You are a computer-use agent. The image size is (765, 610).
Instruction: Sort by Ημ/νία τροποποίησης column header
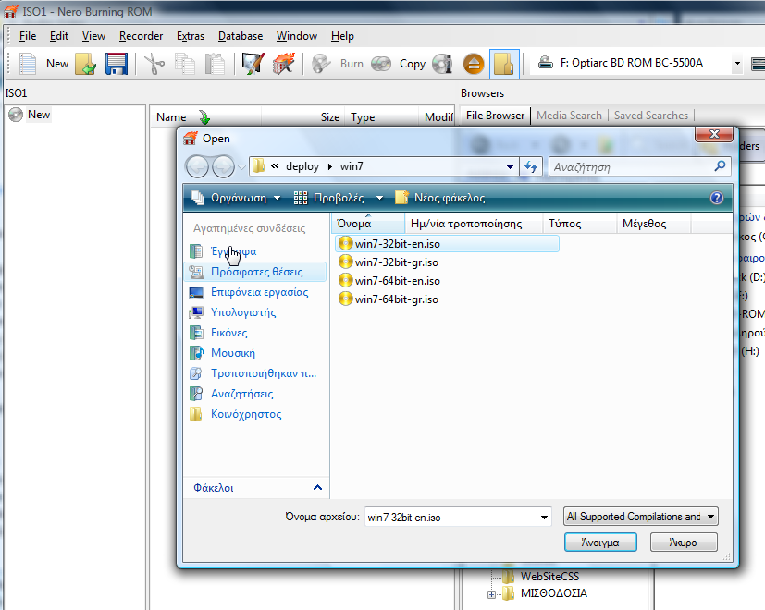(x=474, y=224)
